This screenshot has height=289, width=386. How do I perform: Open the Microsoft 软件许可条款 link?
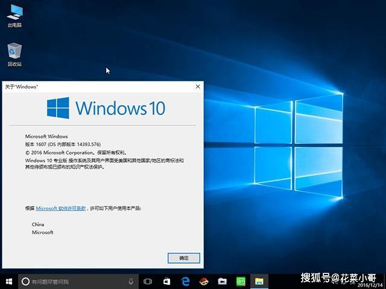coord(61,208)
